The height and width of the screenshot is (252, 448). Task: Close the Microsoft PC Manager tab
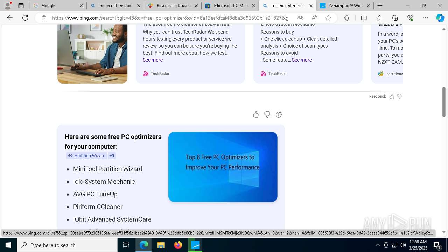point(253,6)
